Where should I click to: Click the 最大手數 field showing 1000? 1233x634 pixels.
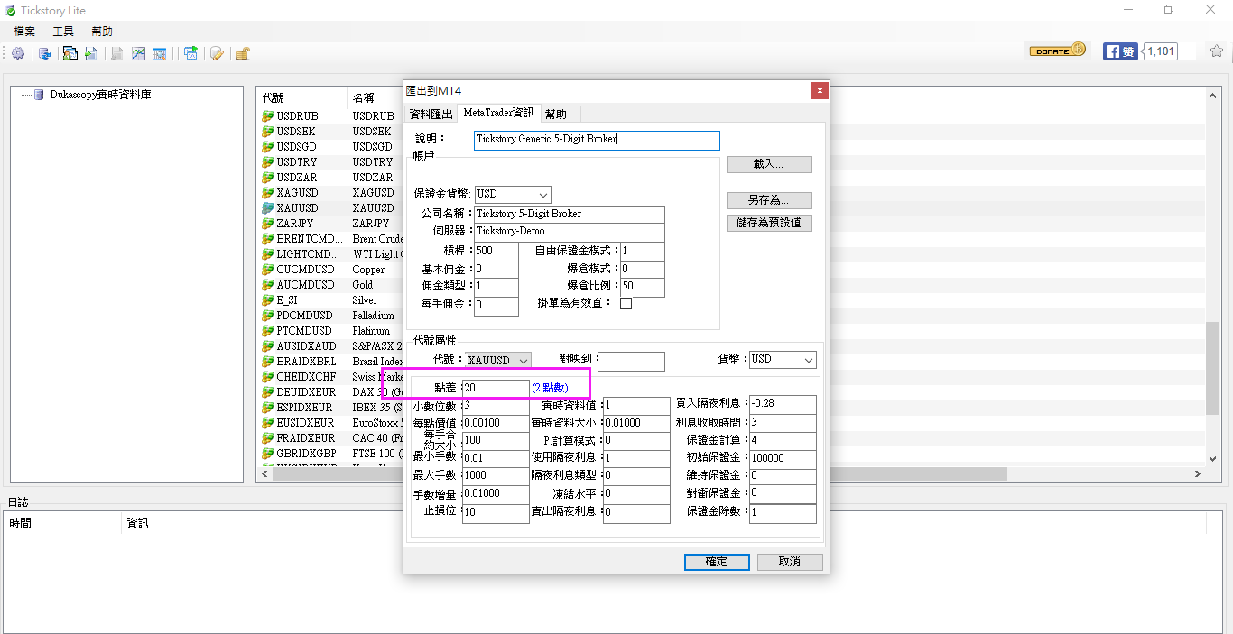tap(496, 477)
